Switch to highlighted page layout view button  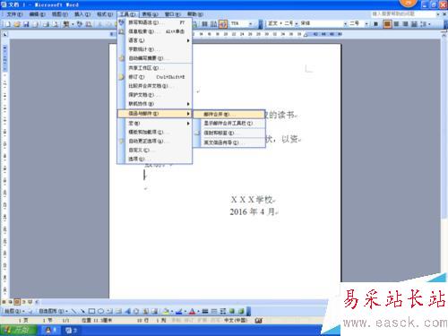pyautogui.click(x=17, y=302)
